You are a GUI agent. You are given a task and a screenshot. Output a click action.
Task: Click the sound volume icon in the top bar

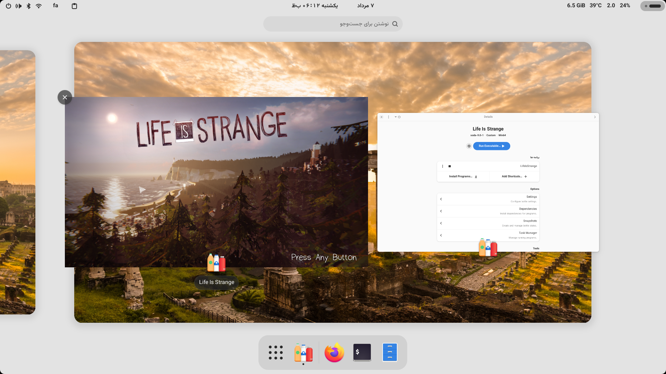(x=18, y=6)
